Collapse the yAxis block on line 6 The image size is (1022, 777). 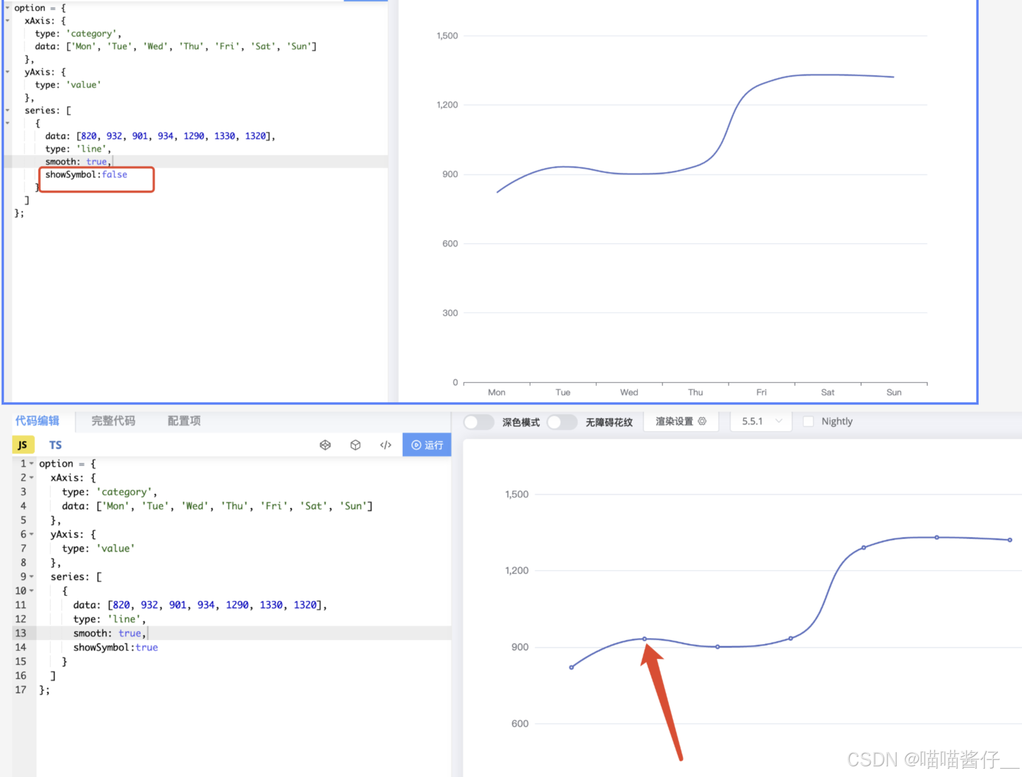click(31, 535)
